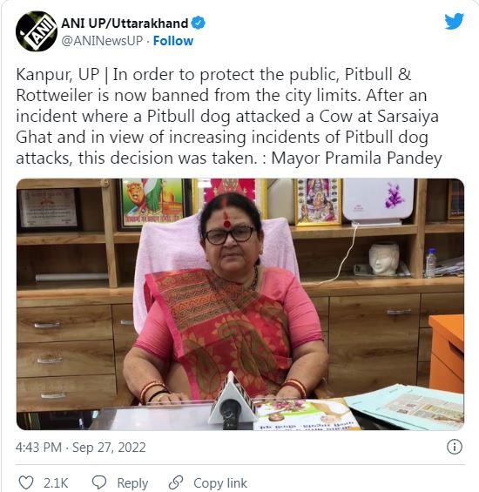Image resolution: width=479 pixels, height=492 pixels.
Task: Open the @ANINewsUP handle link
Action: click(x=102, y=41)
